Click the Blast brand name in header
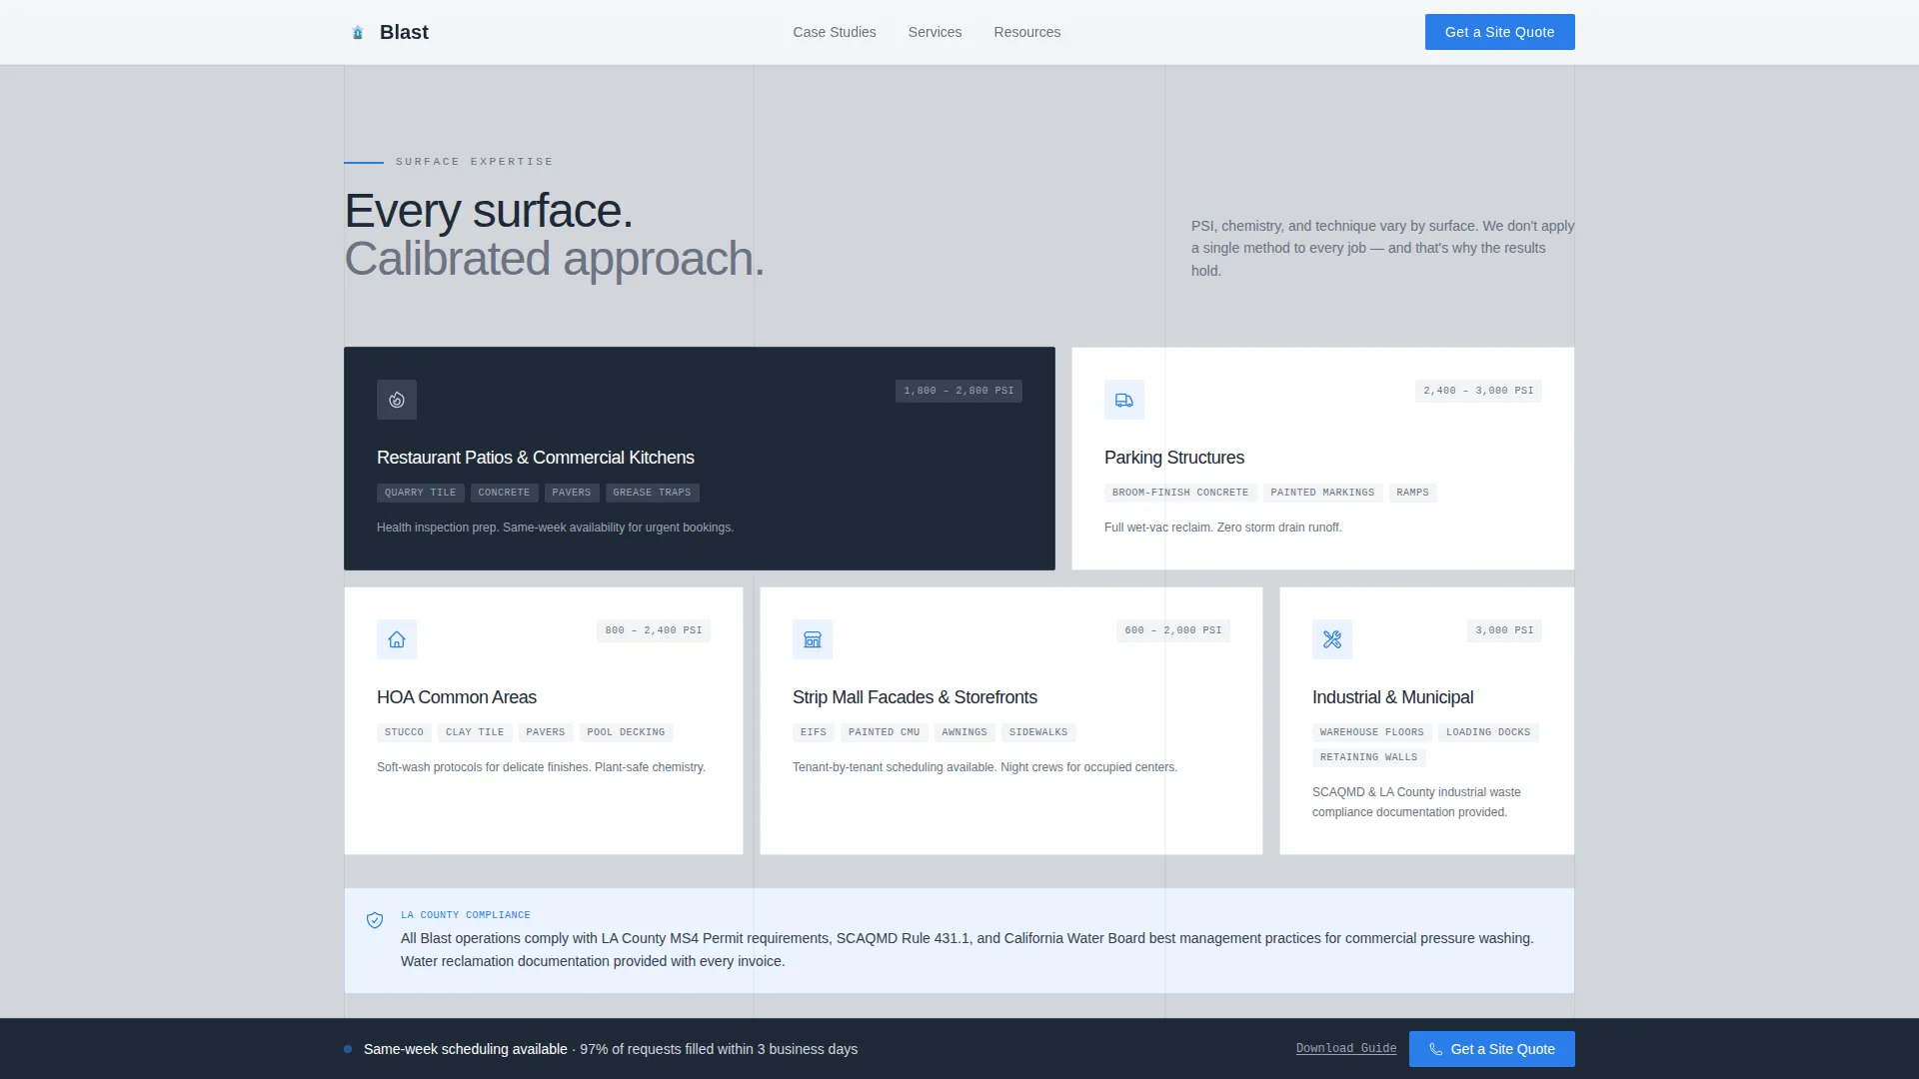This screenshot has width=1919, height=1079. point(404,32)
